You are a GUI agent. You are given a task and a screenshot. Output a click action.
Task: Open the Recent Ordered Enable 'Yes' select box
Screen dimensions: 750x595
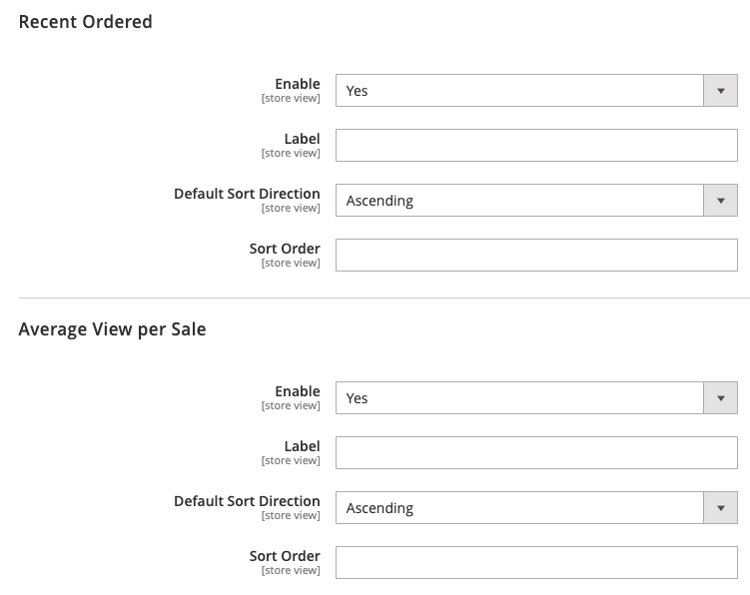pos(536,91)
